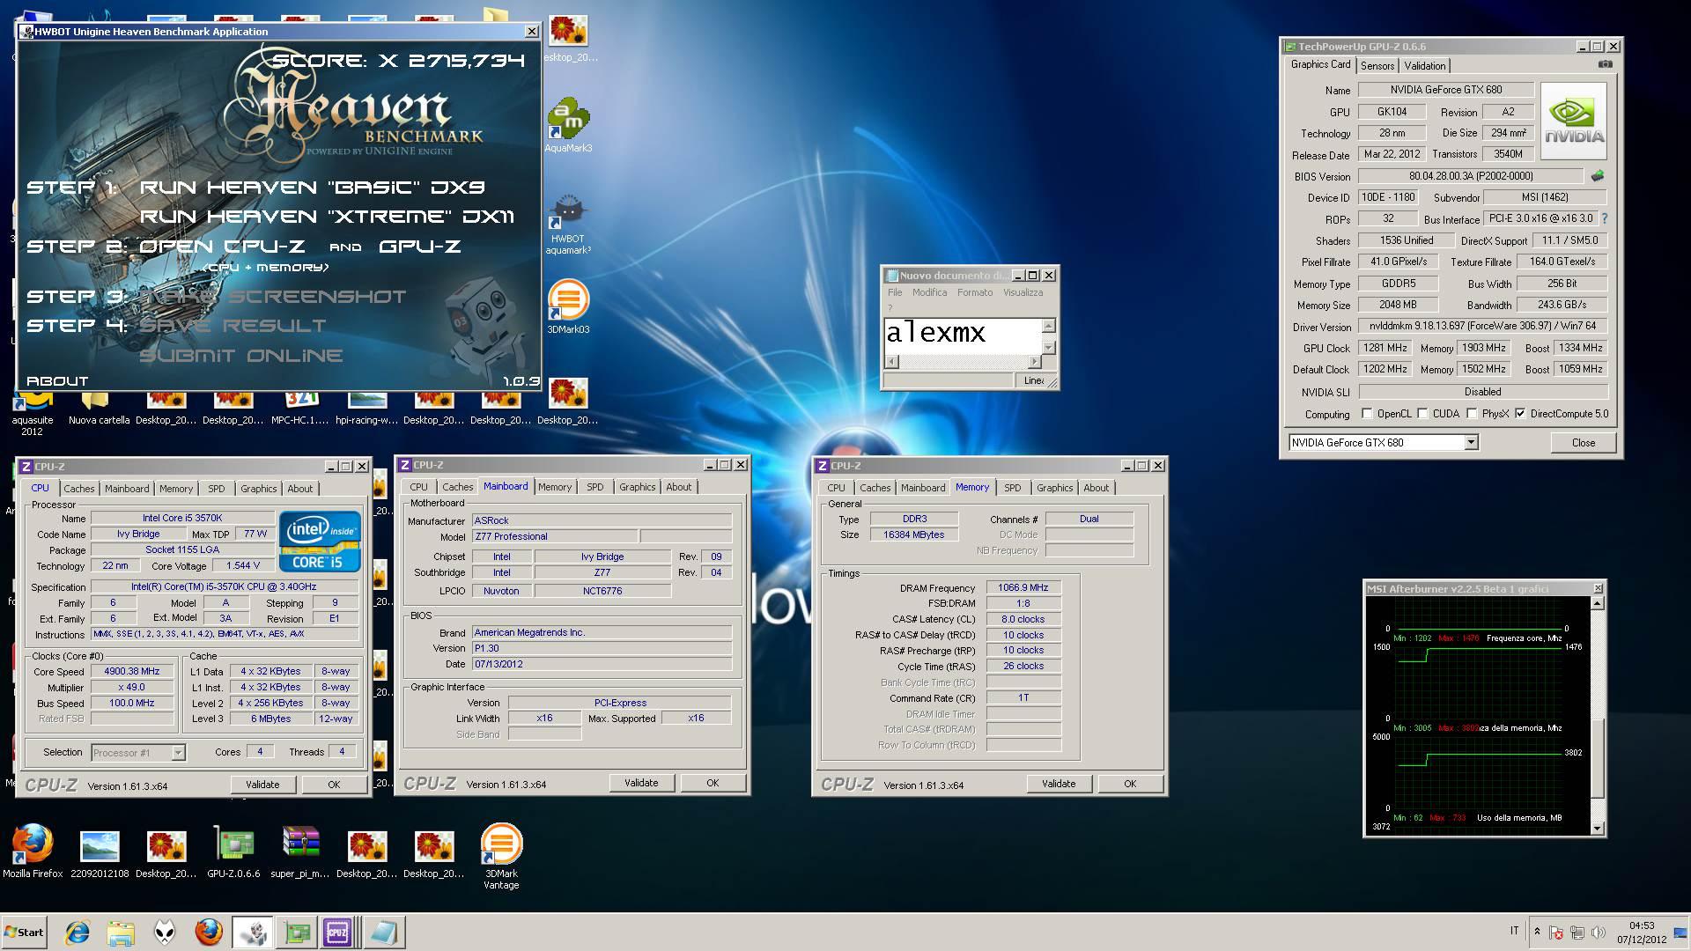Viewport: 1691px width, 951px height.
Task: Switch to the GPU-Z taskbar button
Action: point(297,932)
